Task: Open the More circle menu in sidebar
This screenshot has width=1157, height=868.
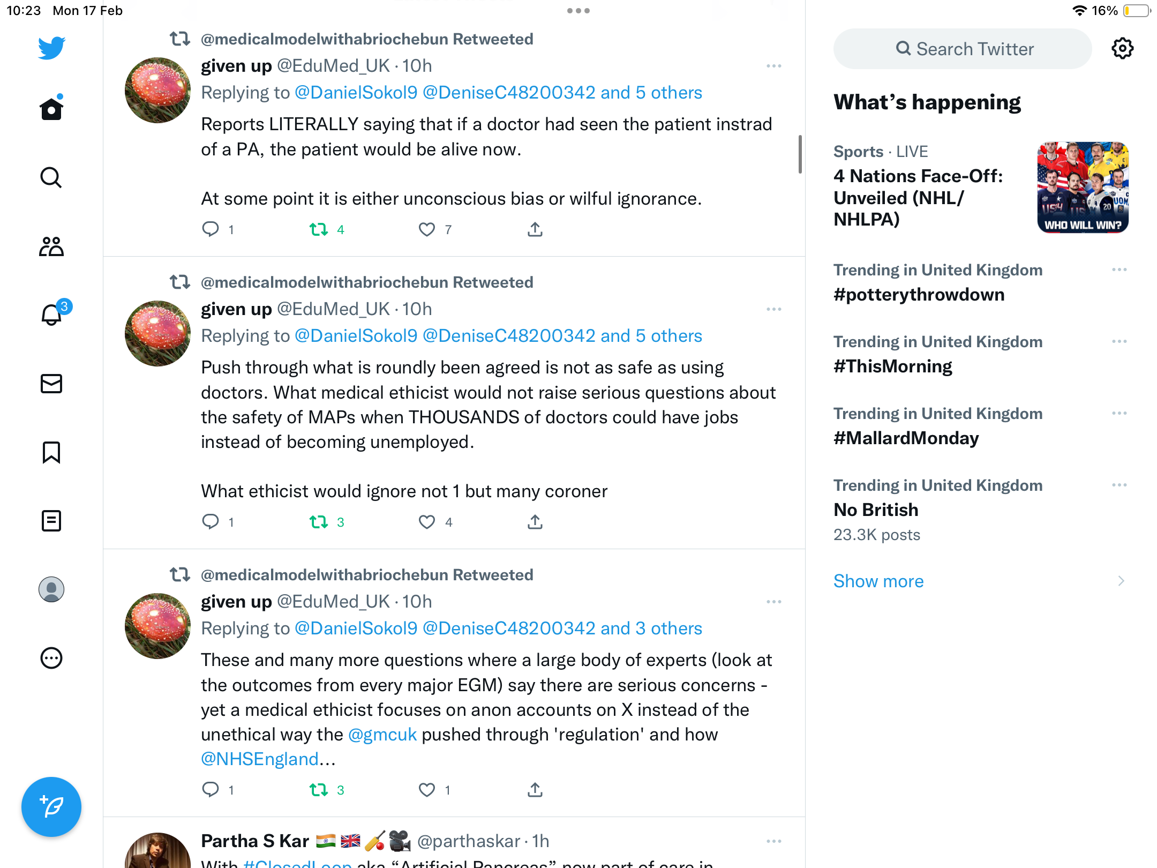Action: tap(51, 658)
